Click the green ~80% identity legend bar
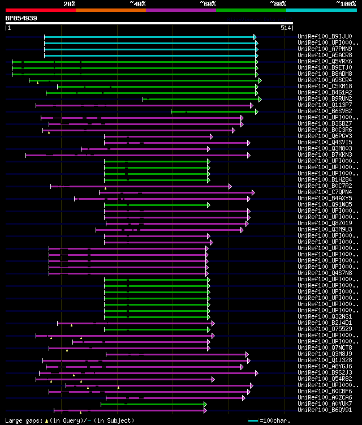 (251, 10)
